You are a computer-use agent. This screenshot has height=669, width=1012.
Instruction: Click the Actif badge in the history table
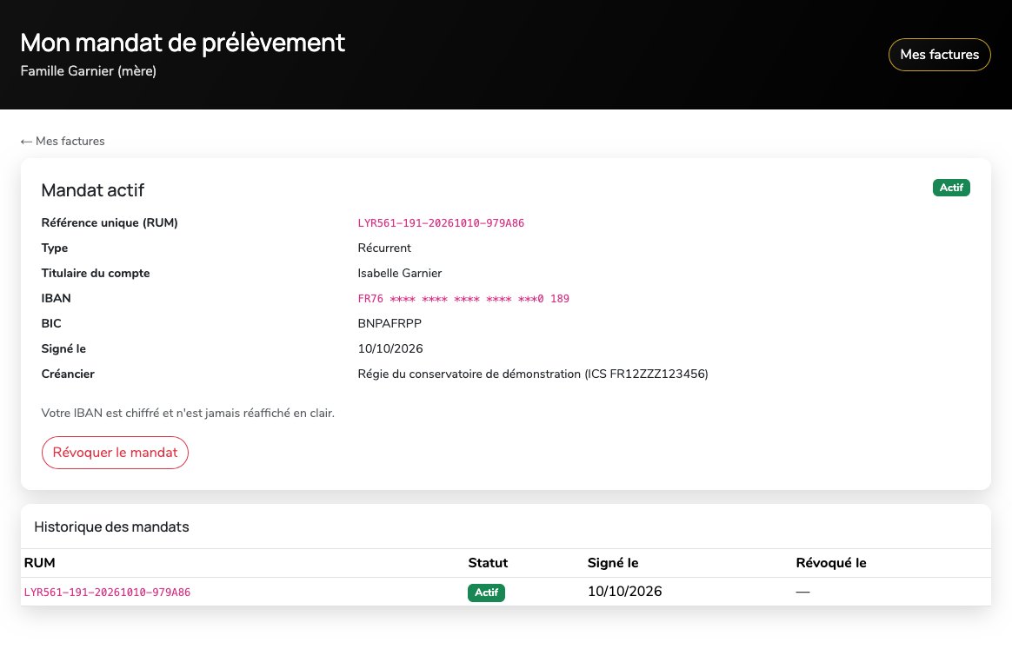[486, 593]
